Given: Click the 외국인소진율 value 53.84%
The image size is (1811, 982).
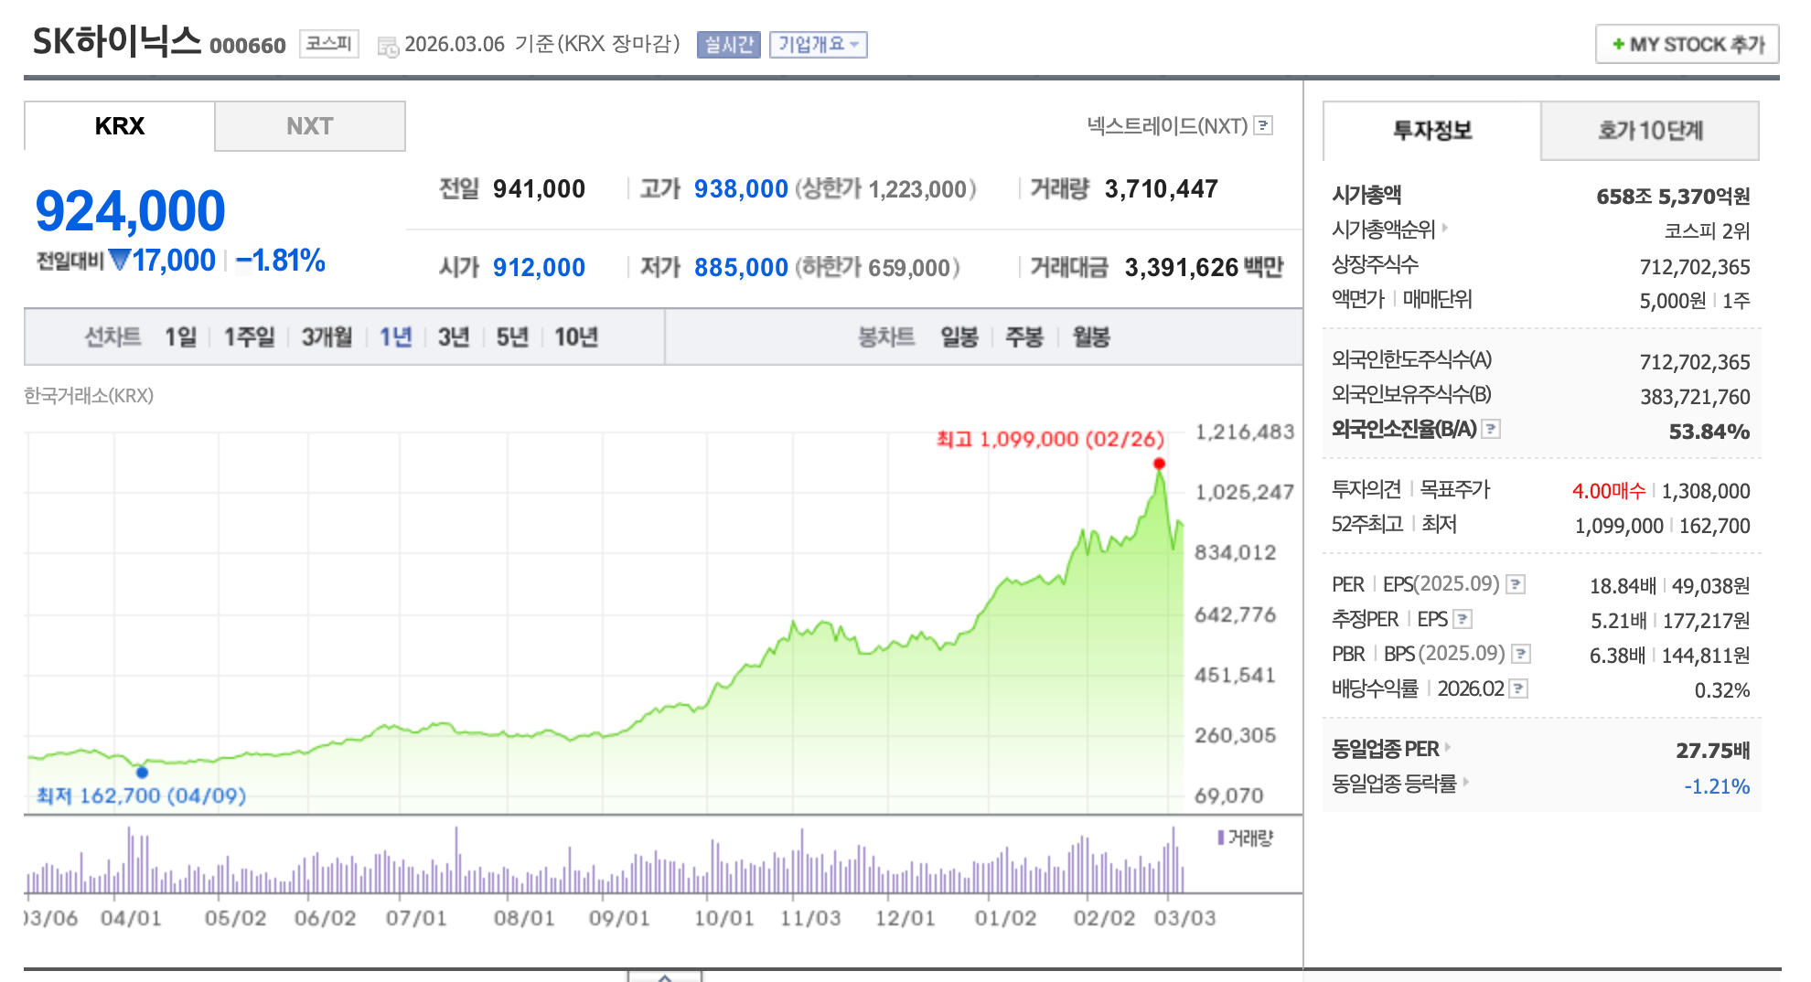Looking at the screenshot, I should point(1709,432).
